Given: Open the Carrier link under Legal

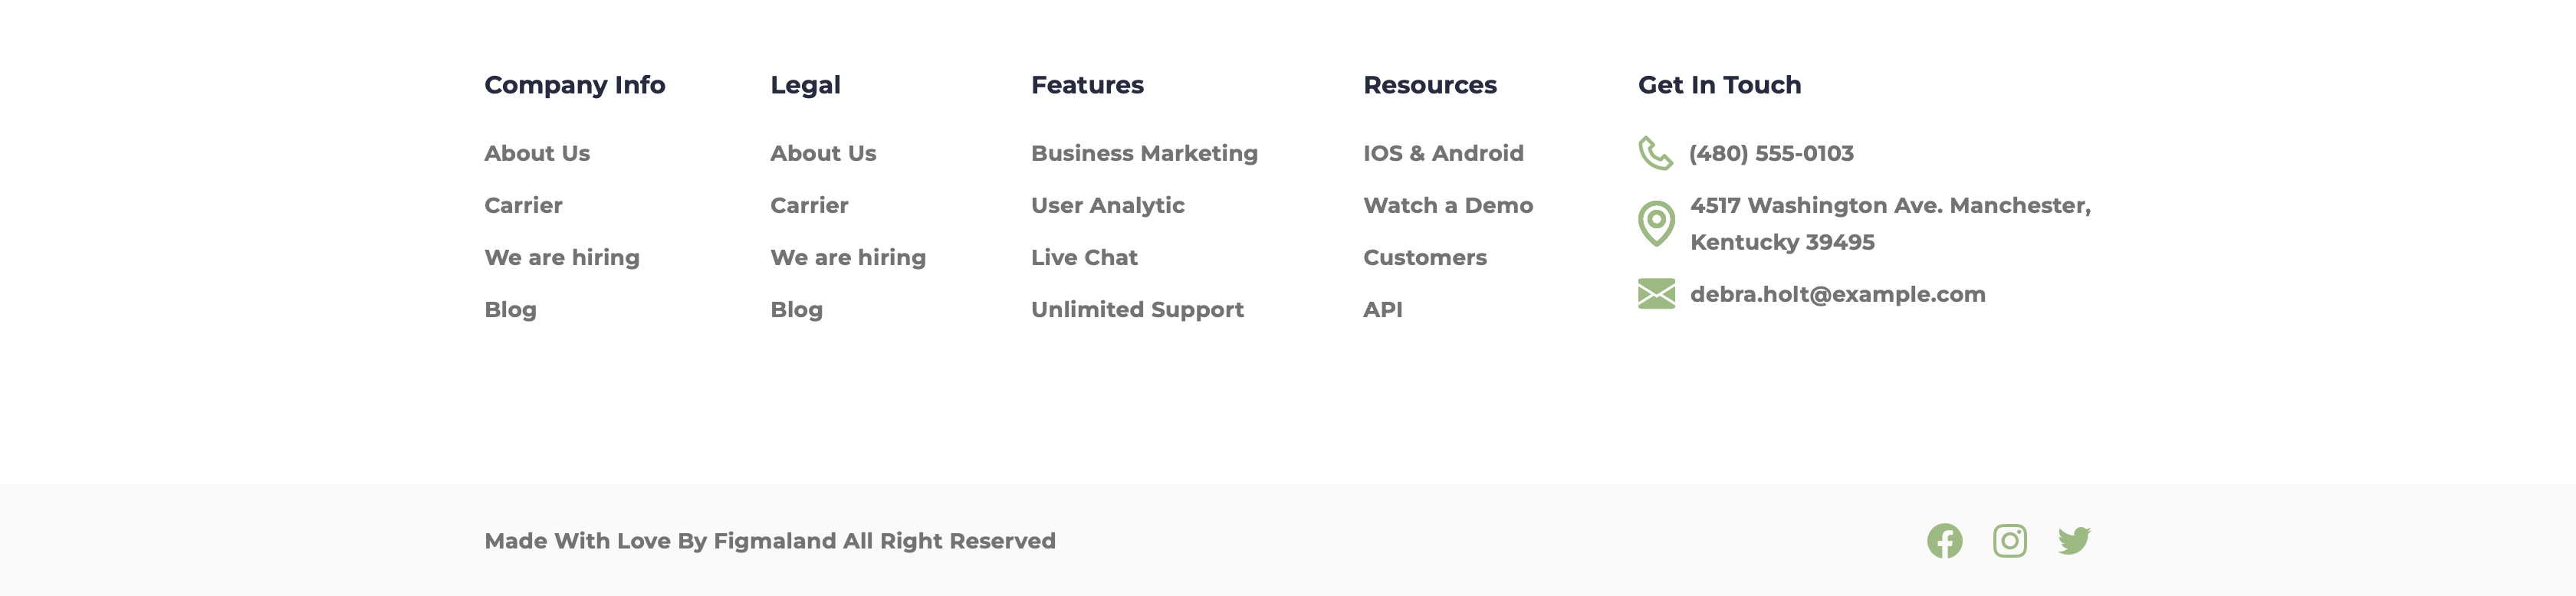Looking at the screenshot, I should tap(809, 205).
